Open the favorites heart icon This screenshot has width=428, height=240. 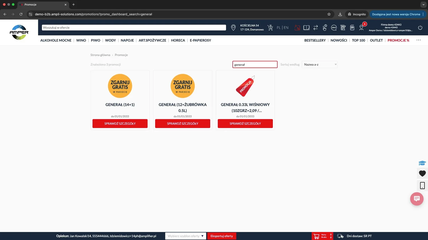pyautogui.click(x=422, y=173)
